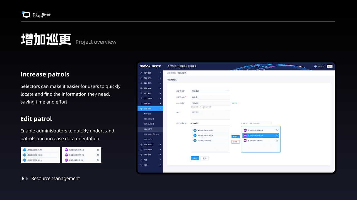Viewport: 357px width, 200px height.
Task: Click the 巡更点名称 input field
Action: coord(210,97)
